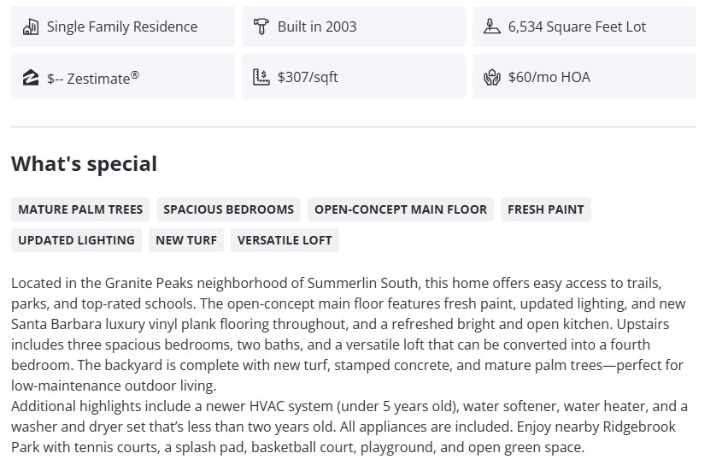Click the SPACIOUS BEDROOMS tag
Image resolution: width=728 pixels, height=465 pixels.
pyautogui.click(x=228, y=209)
